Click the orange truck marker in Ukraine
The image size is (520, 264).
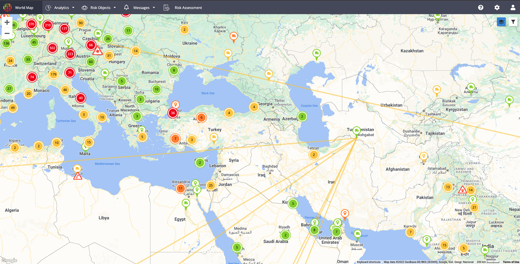point(233,36)
